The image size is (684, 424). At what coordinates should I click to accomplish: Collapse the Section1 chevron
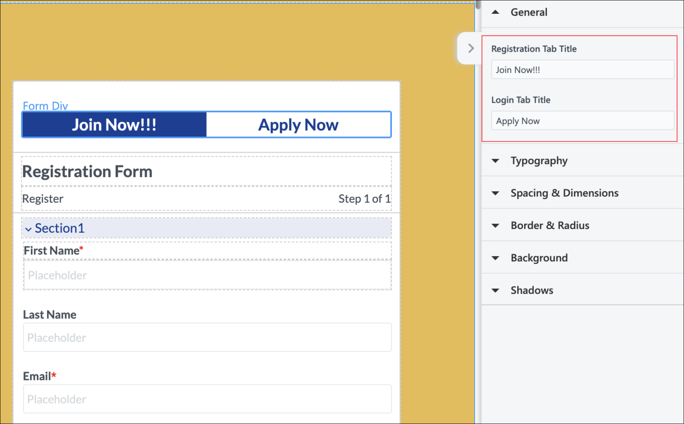[x=28, y=229]
